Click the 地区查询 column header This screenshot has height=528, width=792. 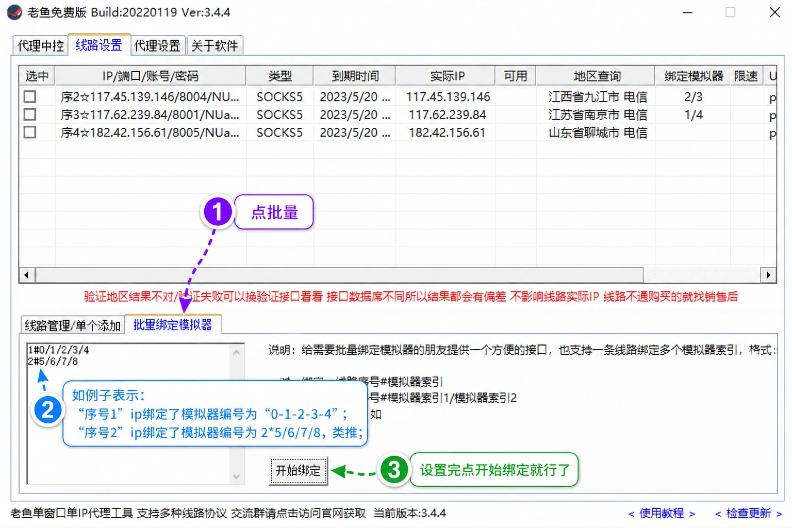(597, 76)
